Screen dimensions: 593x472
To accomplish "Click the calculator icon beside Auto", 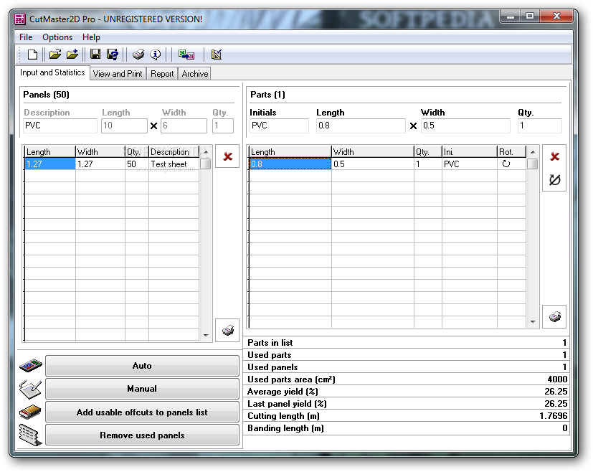I will (31, 366).
